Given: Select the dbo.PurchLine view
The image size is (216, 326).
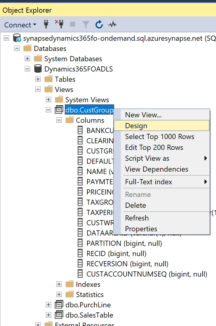Looking at the screenshot, I should pos(88,305).
